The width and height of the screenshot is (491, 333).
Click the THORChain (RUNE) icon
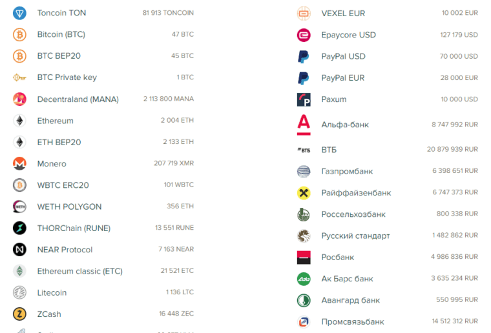[19, 228]
